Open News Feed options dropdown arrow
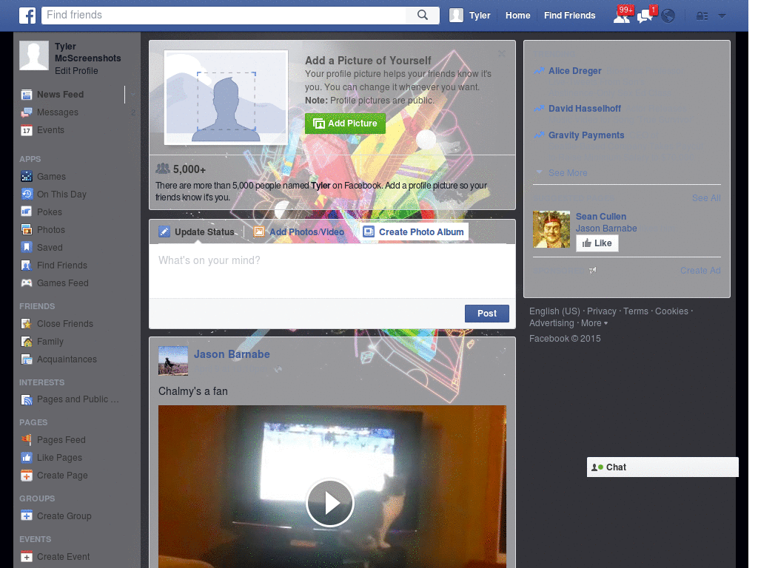The image size is (758, 568). tap(133, 95)
